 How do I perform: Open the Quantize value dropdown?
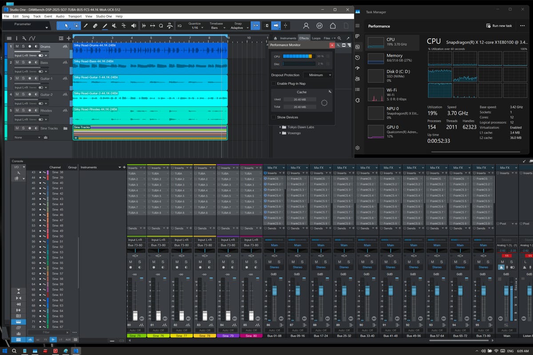(195, 28)
